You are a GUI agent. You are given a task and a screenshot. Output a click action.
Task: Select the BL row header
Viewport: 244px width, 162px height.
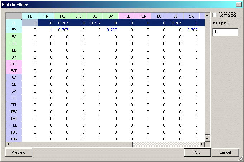pyautogui.click(x=14, y=50)
